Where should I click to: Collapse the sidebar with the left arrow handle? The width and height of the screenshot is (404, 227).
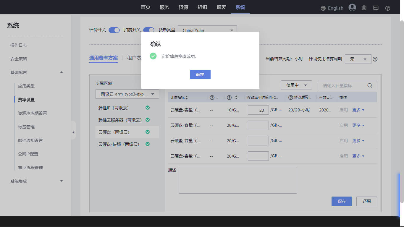pyautogui.click(x=73, y=132)
